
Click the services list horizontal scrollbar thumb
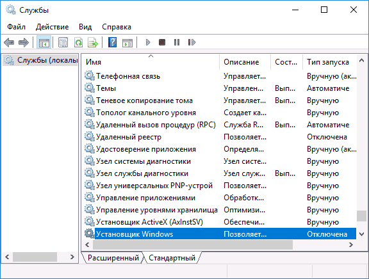pos(193,244)
